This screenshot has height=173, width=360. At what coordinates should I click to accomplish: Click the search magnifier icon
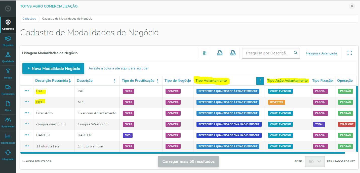pos(296,53)
